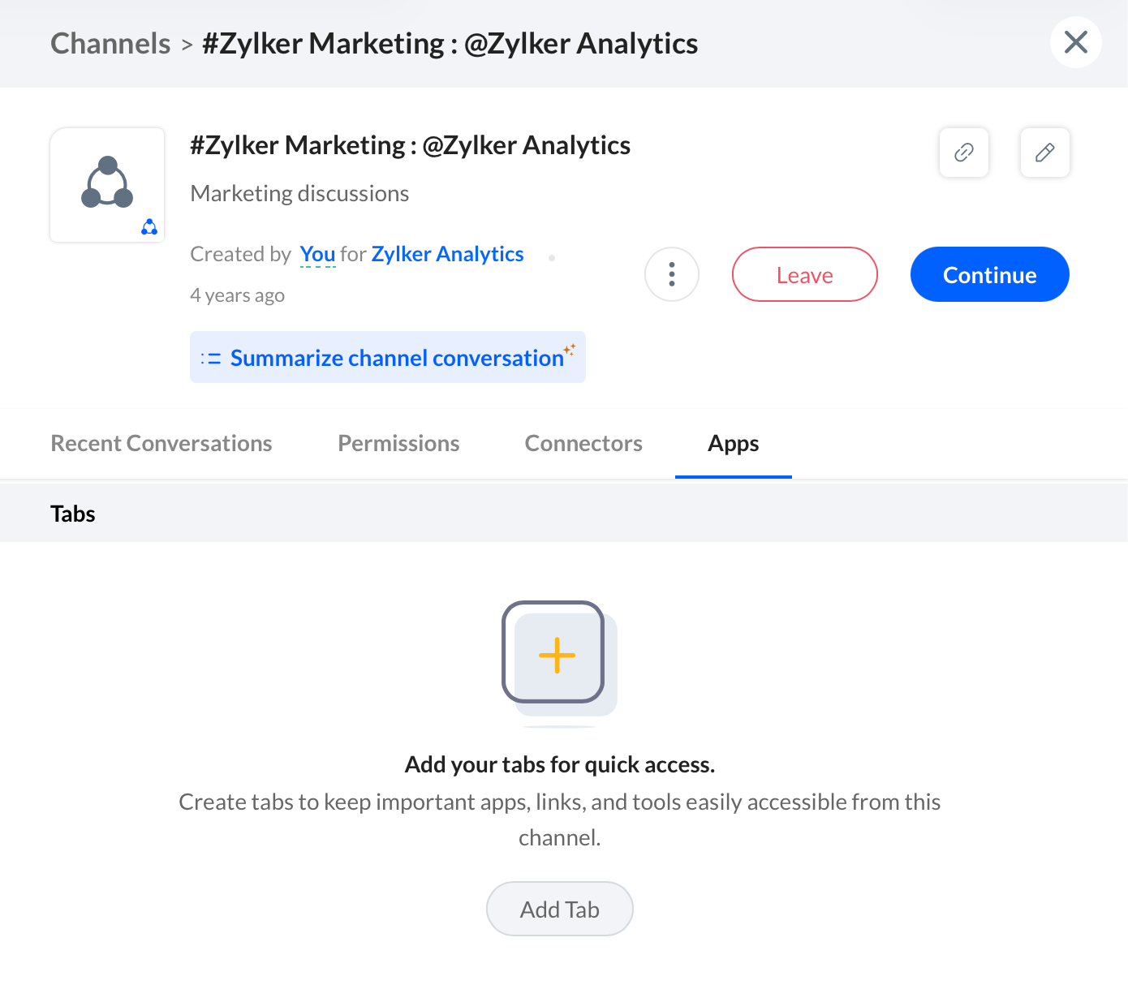This screenshot has width=1128, height=985.
Task: Edit channel details with the pencil icon
Action: (1045, 153)
